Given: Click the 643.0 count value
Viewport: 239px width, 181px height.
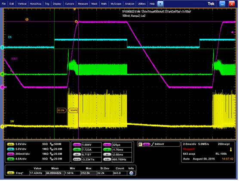Looking at the screenshot, I should 120,173.
